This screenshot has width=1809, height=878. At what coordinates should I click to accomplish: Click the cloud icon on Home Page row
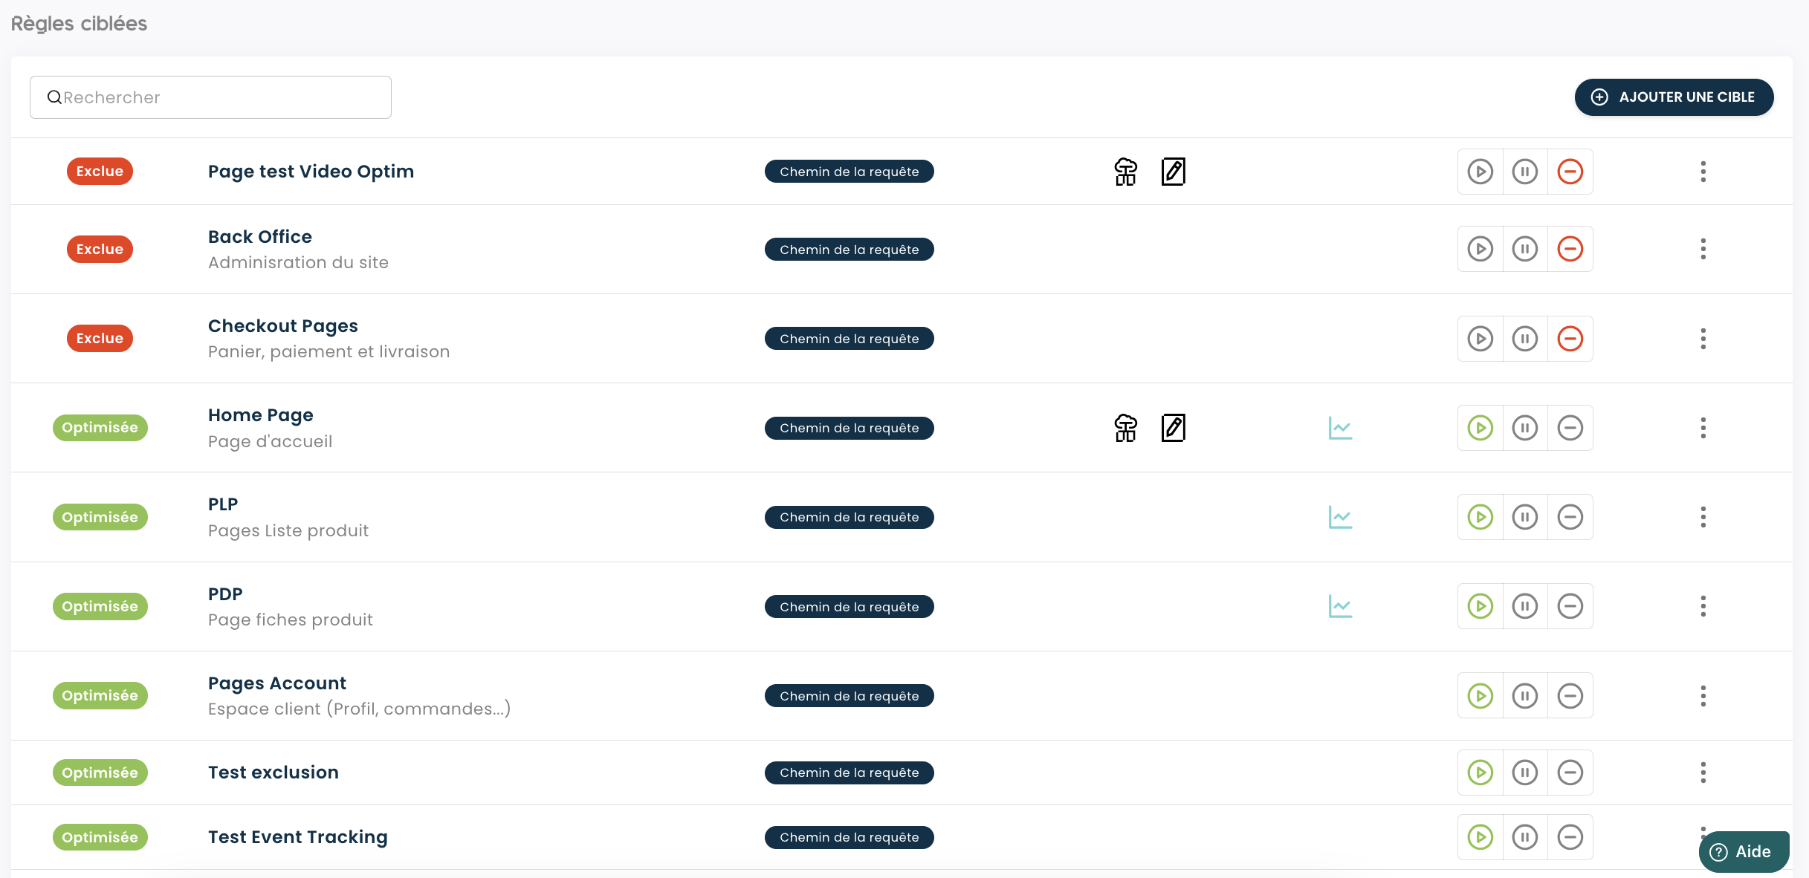tap(1125, 428)
